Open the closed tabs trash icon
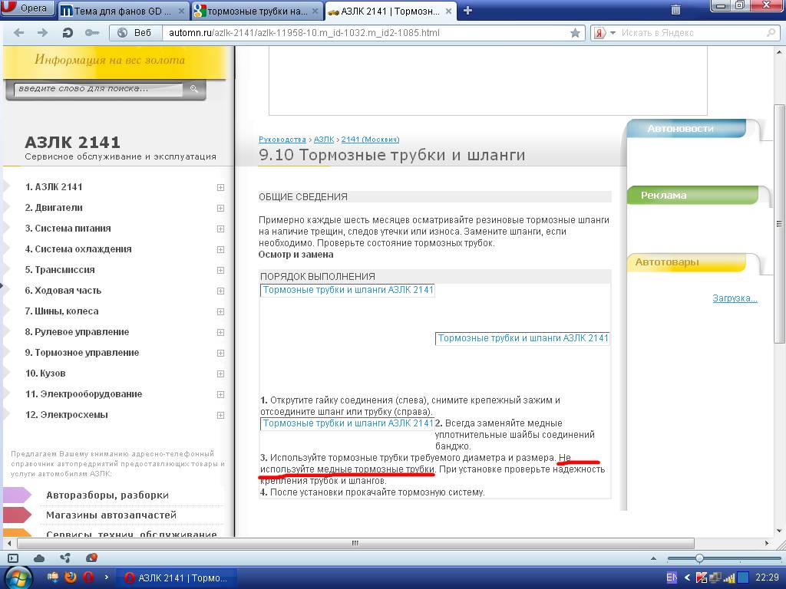The height and width of the screenshot is (589, 786). 675,9
